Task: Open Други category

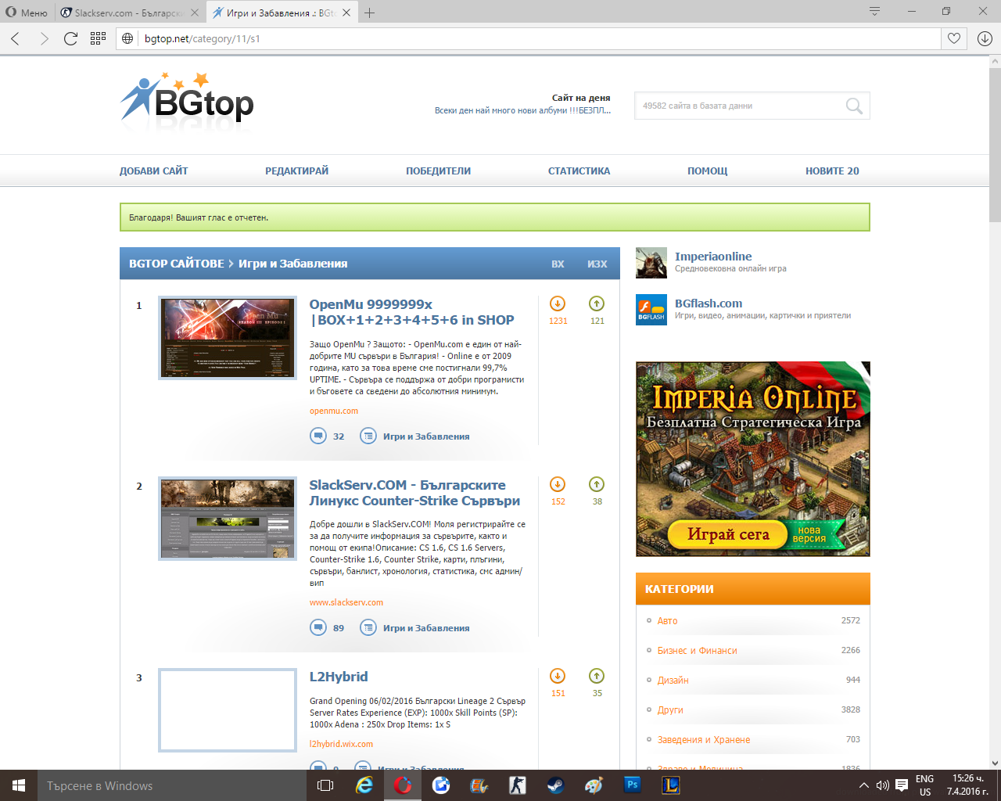Action: (x=670, y=709)
